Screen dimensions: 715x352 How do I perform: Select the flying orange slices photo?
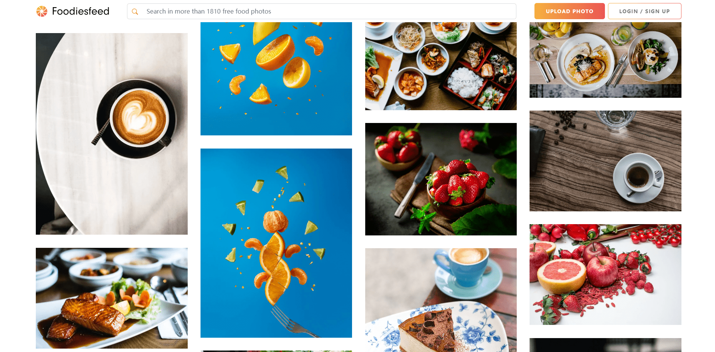click(276, 79)
